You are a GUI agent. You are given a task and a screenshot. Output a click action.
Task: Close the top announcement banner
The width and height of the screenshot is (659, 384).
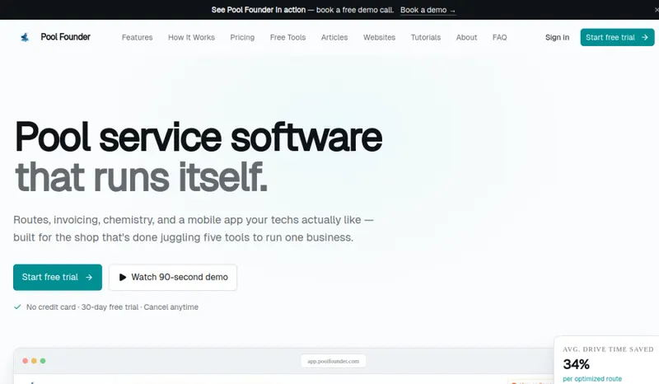pyautogui.click(x=656, y=10)
